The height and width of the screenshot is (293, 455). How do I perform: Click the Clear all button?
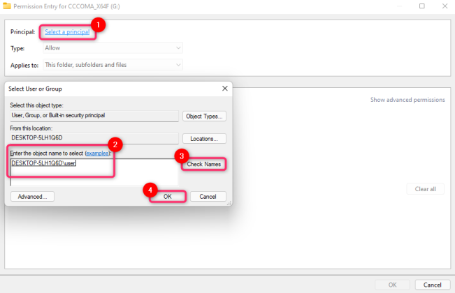click(426, 189)
